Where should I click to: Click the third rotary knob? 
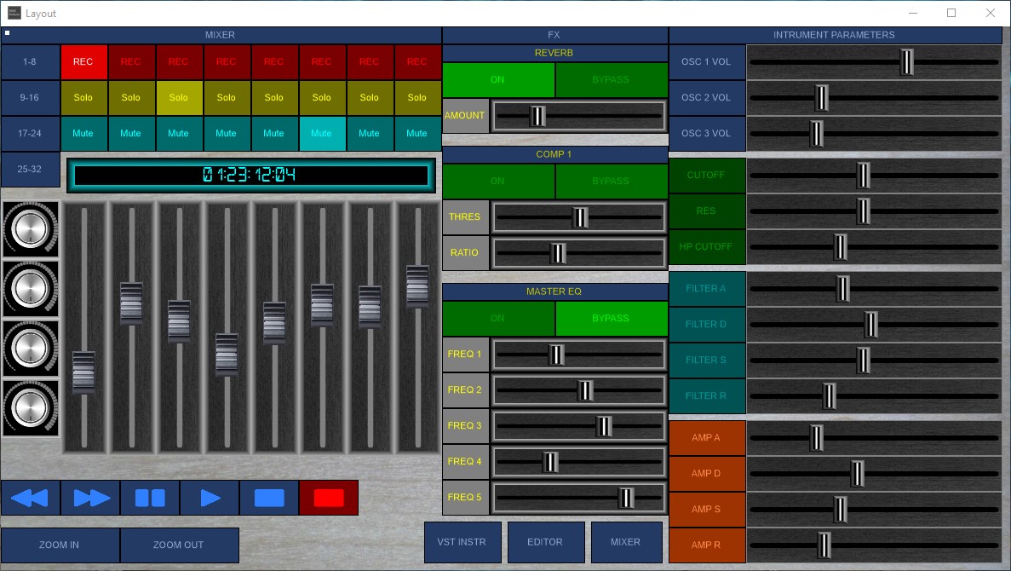(x=31, y=349)
